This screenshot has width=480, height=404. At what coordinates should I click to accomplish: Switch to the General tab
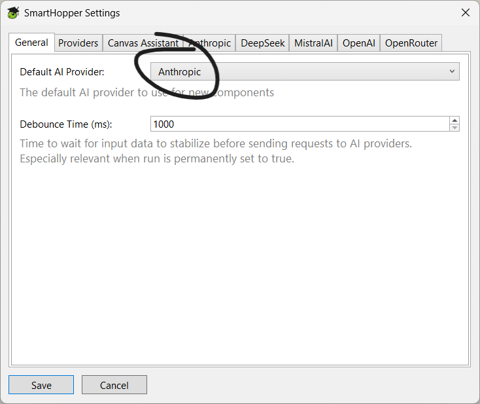click(31, 43)
